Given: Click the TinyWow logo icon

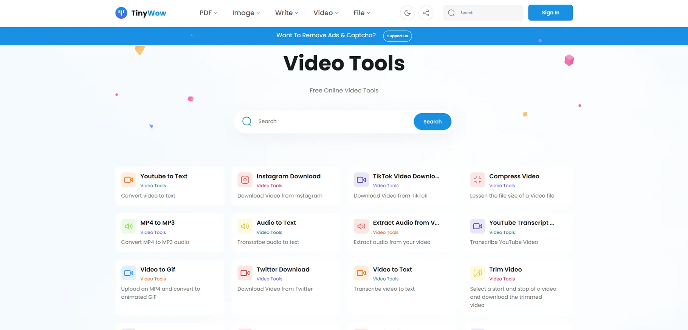Looking at the screenshot, I should [121, 13].
